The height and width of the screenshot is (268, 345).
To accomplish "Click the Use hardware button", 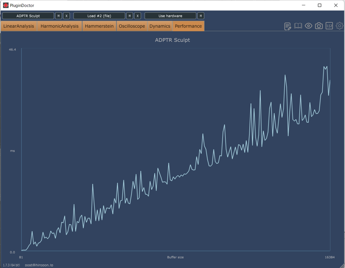I will (170, 16).
